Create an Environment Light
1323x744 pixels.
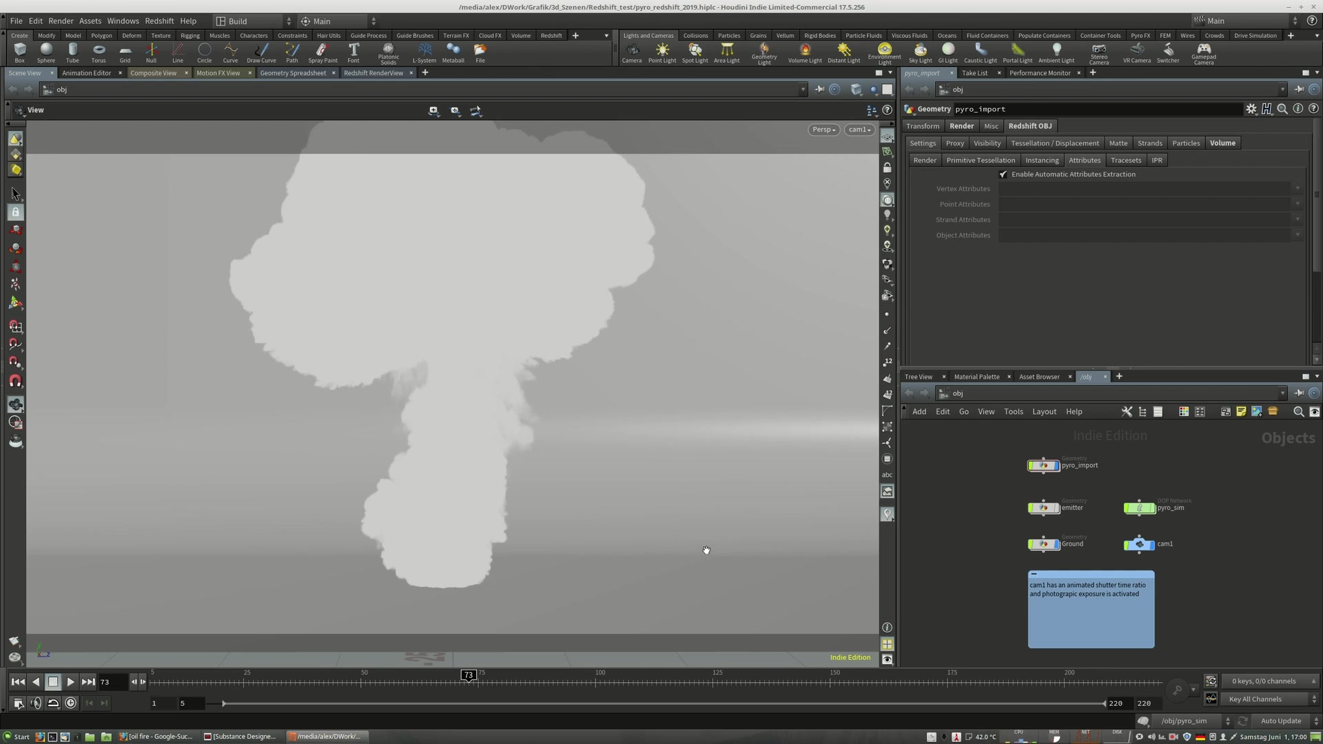pyautogui.click(x=885, y=52)
